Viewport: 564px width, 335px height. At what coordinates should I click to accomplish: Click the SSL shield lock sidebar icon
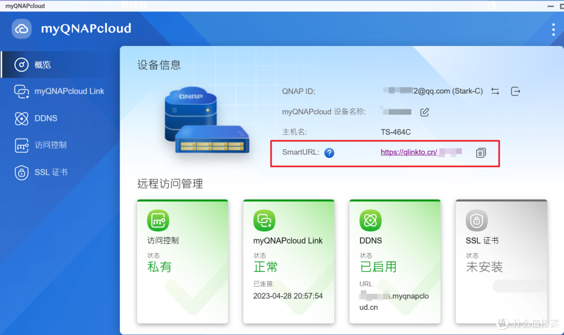coord(21,172)
